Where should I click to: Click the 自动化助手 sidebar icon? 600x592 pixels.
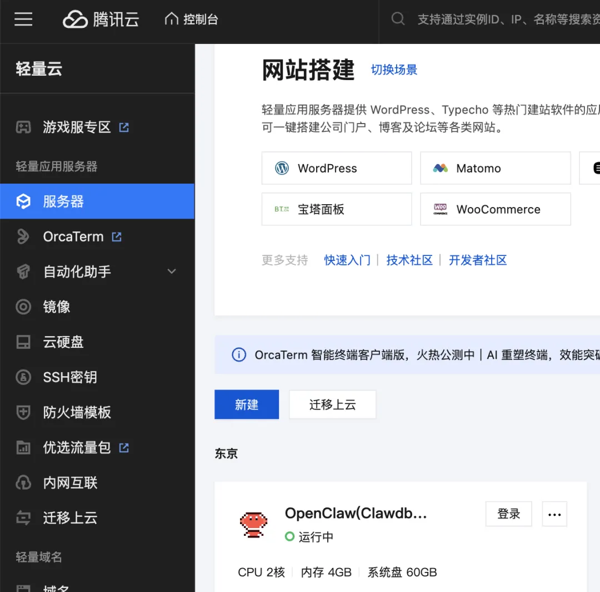pyautogui.click(x=23, y=272)
